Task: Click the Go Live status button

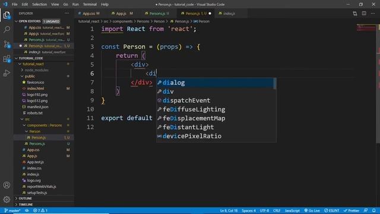Action: (x=312, y=210)
